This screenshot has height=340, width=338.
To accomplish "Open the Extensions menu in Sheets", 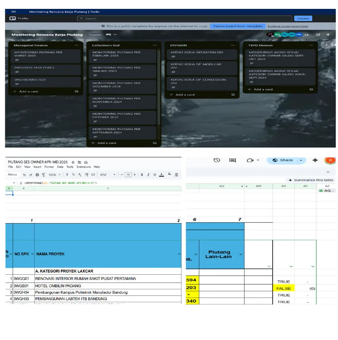I will point(84,167).
